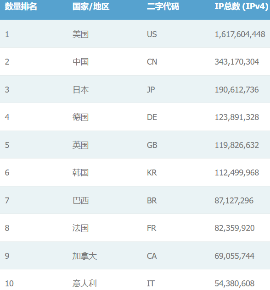This screenshot has height=290, width=270.
Task: Select the 中国 country cell
Action: (x=80, y=62)
